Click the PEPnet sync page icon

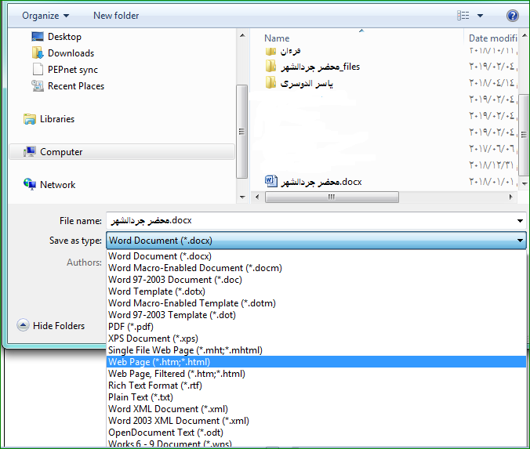38,69
